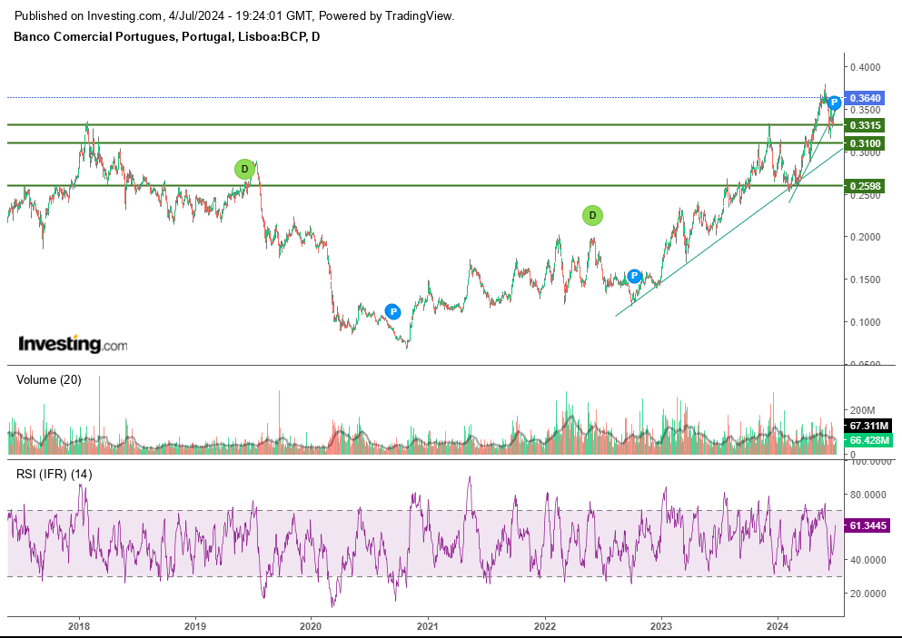Click the Banco Comercial Portugues chart title
902x638 pixels.
point(167,37)
